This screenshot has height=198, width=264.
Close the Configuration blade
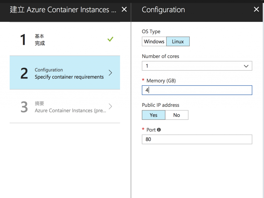(x=256, y=10)
